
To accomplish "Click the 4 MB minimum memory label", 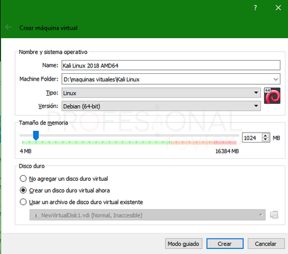I will pos(26,151).
